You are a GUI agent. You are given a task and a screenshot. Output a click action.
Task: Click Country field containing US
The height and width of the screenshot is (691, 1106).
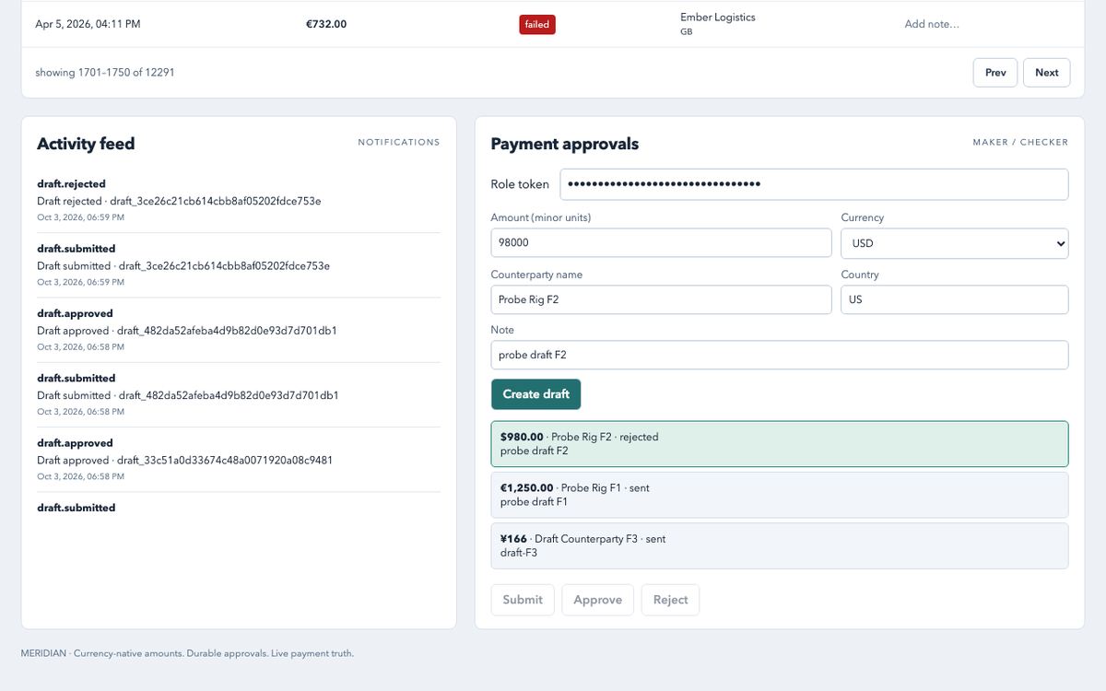pos(955,299)
